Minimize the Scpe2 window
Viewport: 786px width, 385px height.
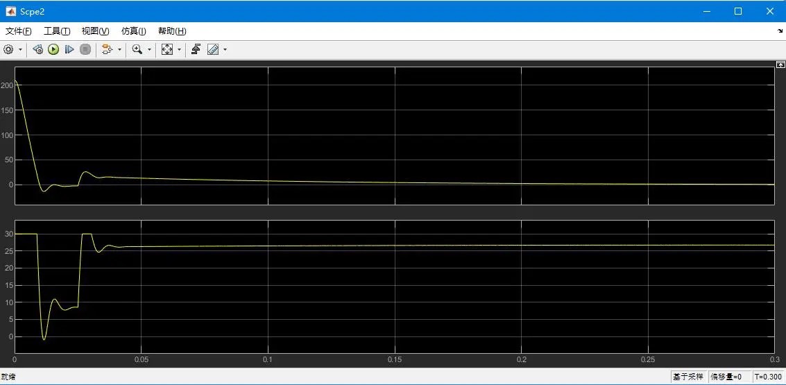[x=707, y=11]
